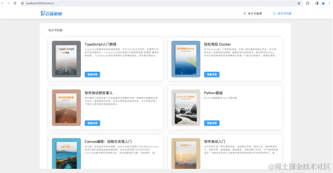Screen dimensions: 333x173
Task: Open the Canvas编程 book cover
Action: click(x=66, y=154)
